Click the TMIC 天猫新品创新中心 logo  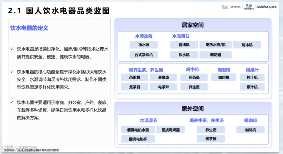(x=249, y=7)
